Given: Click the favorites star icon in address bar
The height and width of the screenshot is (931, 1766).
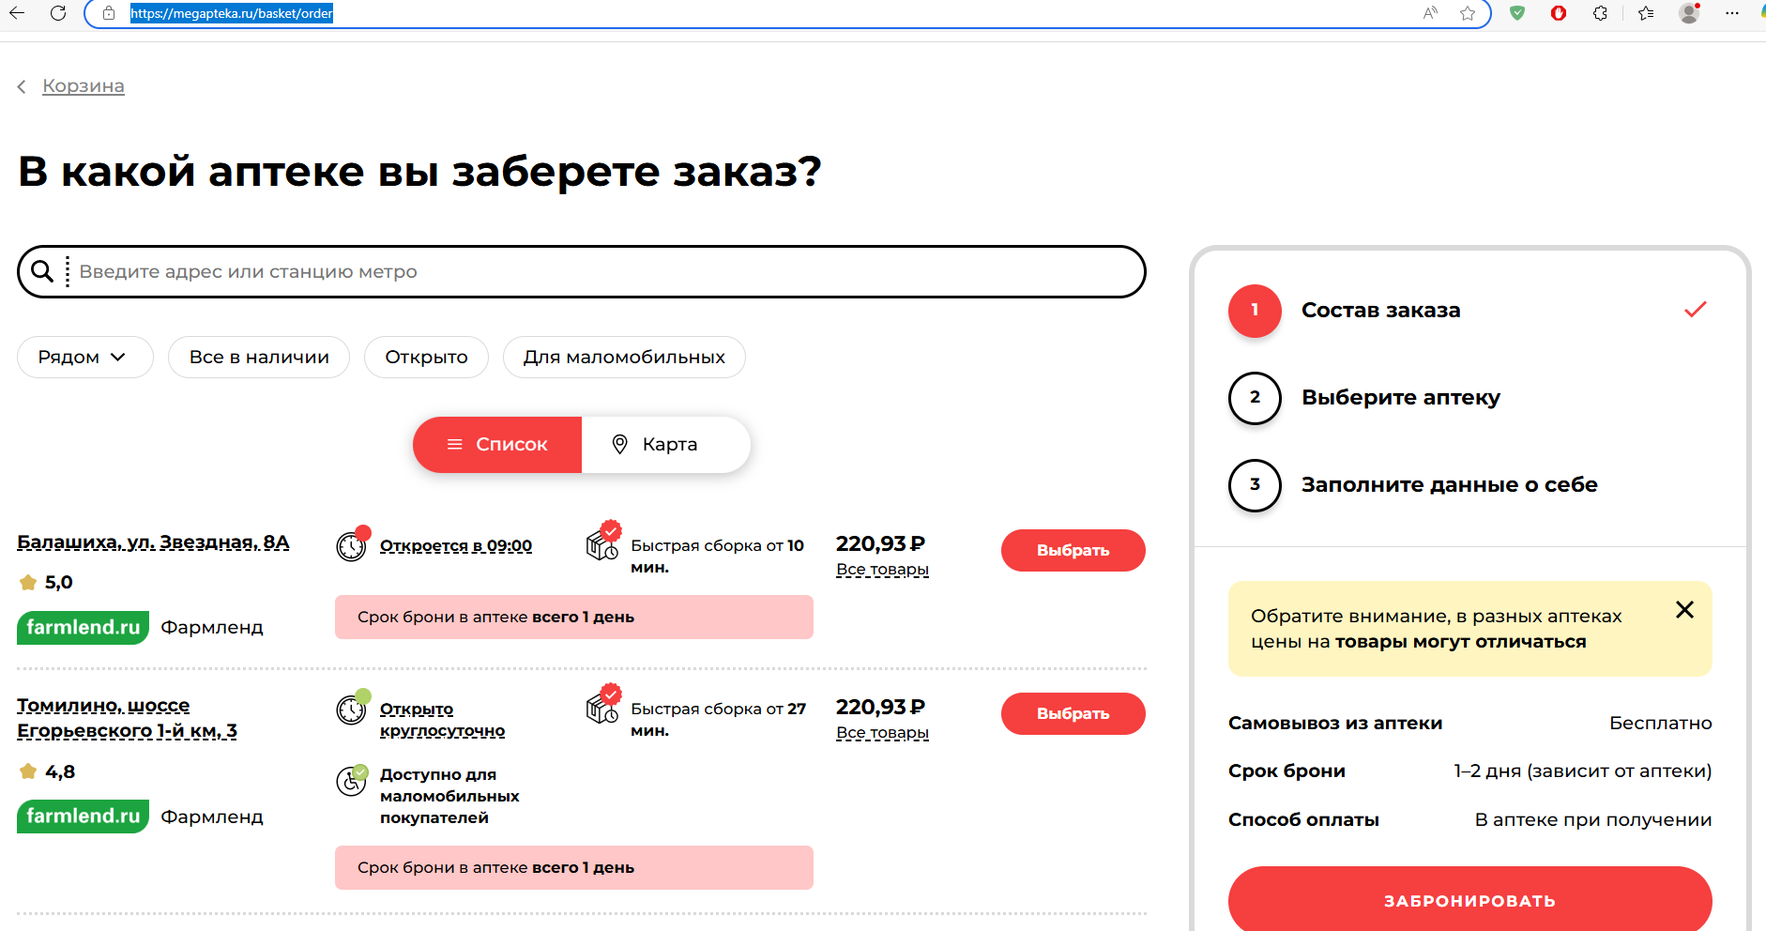Looking at the screenshot, I should 1468,13.
